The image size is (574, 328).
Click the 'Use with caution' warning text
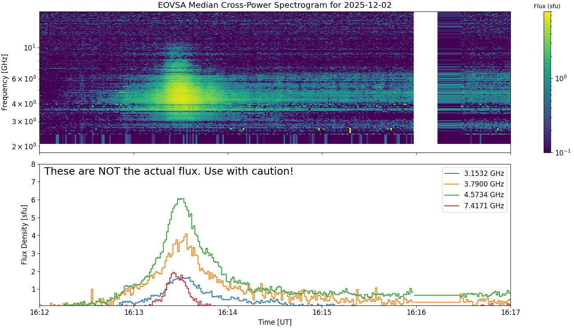click(169, 171)
